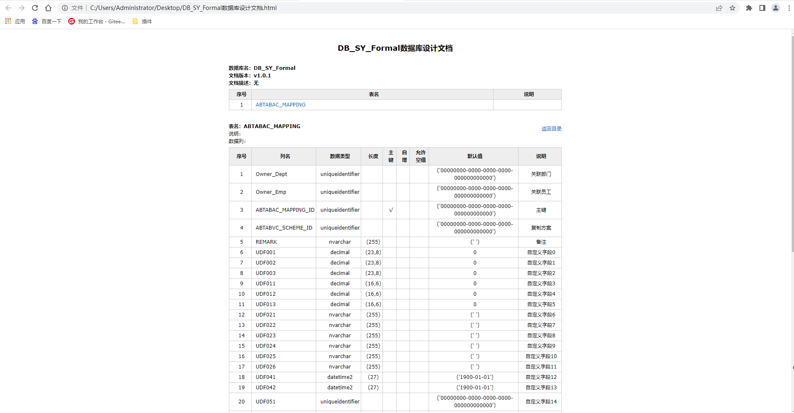Click the 关联部门 description cell
This screenshot has width=794, height=413.
point(540,174)
